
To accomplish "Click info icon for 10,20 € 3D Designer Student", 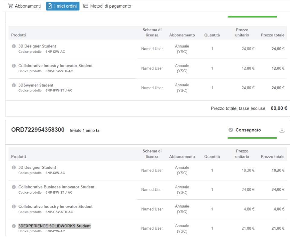I will pos(14,168).
